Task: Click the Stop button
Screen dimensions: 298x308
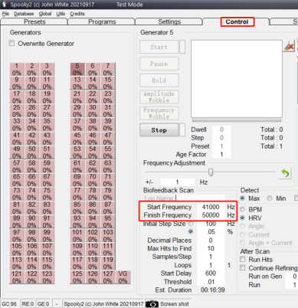Action: click(x=159, y=130)
